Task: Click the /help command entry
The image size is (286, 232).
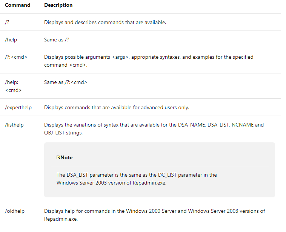Action: coord(11,40)
